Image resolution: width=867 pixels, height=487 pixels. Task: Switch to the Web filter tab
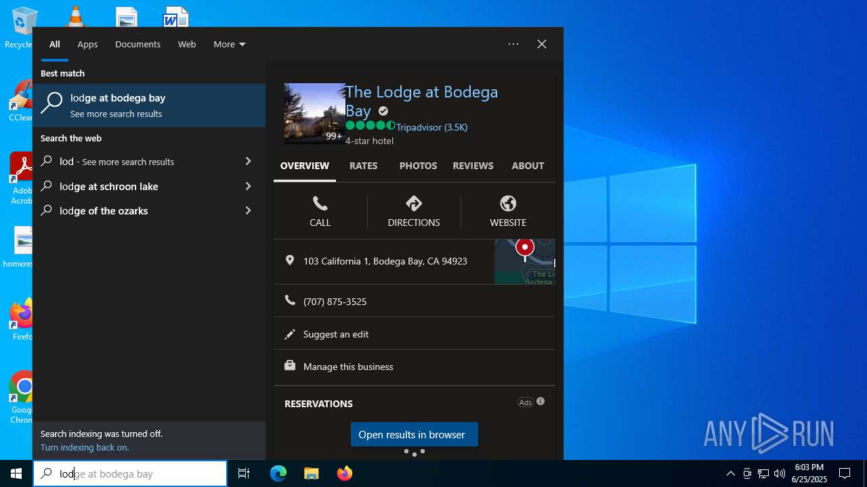pos(187,44)
